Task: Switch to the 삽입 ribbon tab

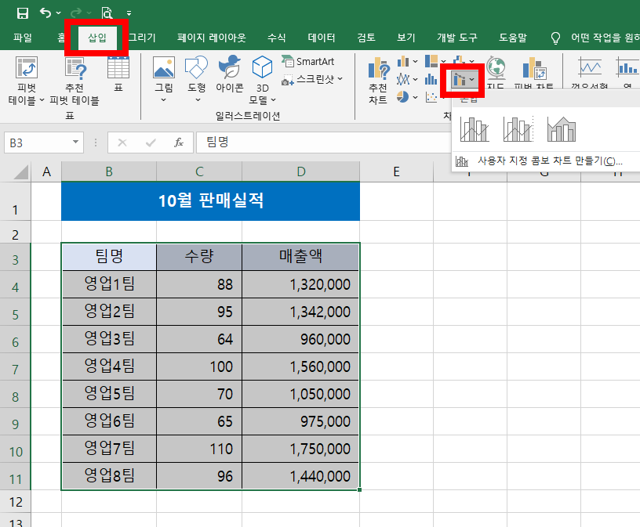Action: point(97,38)
